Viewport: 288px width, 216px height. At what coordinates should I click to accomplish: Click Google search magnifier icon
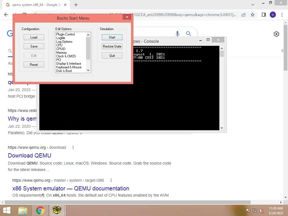[188, 34]
